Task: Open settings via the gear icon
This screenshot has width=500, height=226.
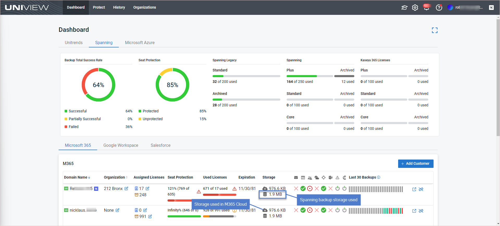Action: click(x=415, y=8)
